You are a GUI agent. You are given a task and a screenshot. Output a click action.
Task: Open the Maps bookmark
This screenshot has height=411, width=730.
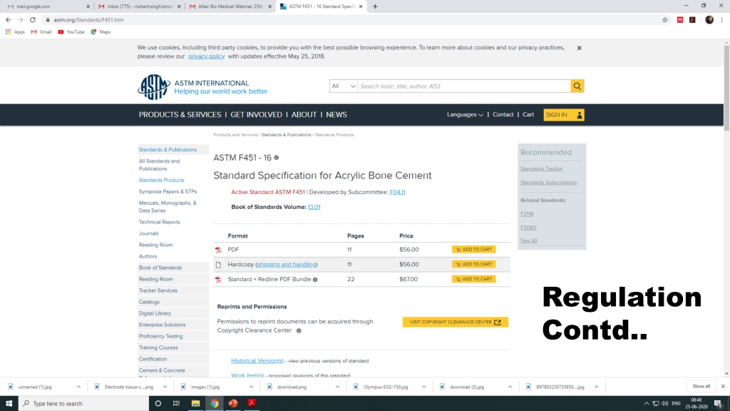[101, 32]
